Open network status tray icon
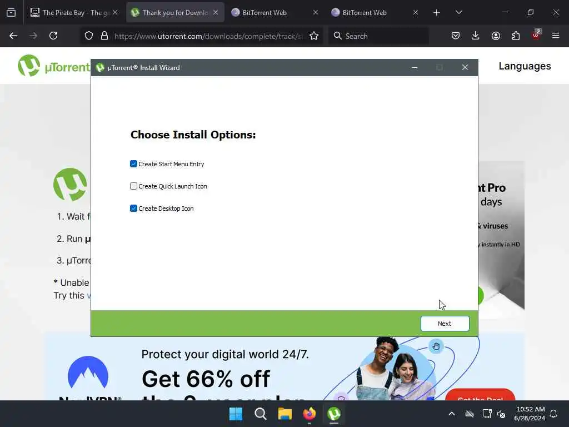Image resolution: width=569 pixels, height=427 pixels. pyautogui.click(x=487, y=414)
